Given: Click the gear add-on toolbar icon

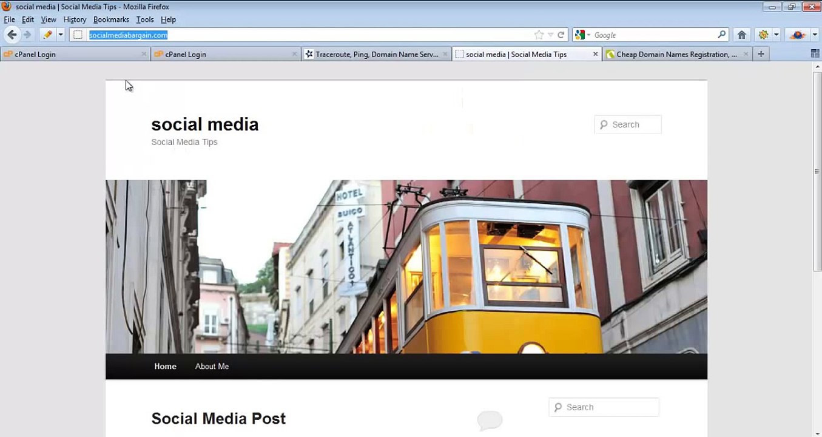Looking at the screenshot, I should (x=763, y=35).
